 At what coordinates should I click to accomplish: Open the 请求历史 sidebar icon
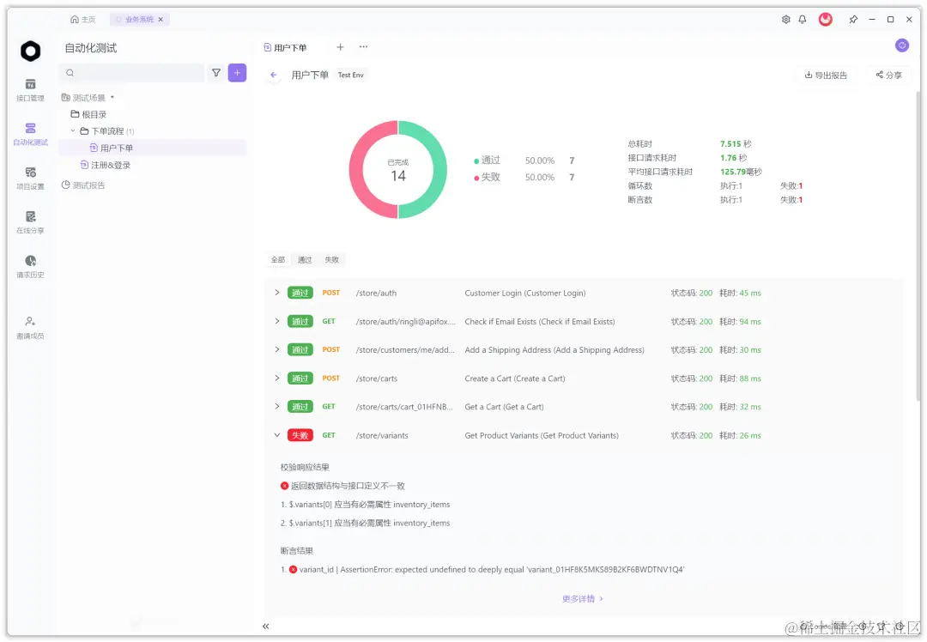[30, 267]
